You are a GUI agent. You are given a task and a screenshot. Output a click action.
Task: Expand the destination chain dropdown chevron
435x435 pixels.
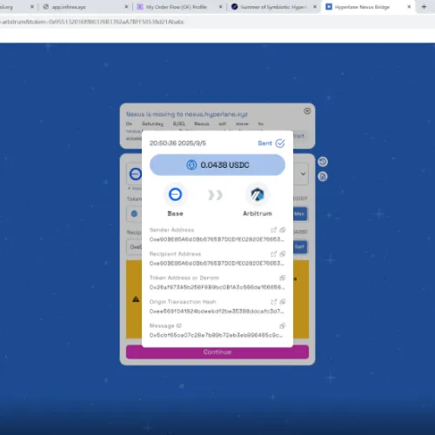click(x=303, y=174)
